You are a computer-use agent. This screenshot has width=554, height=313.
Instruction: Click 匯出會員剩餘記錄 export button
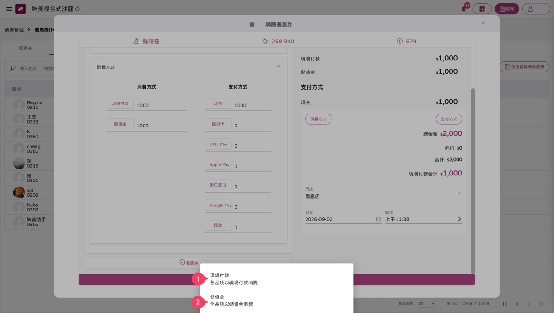click(524, 67)
